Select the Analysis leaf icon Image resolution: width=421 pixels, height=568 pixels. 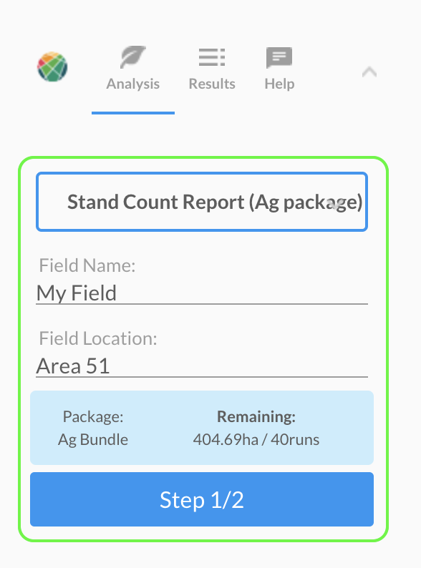point(132,57)
